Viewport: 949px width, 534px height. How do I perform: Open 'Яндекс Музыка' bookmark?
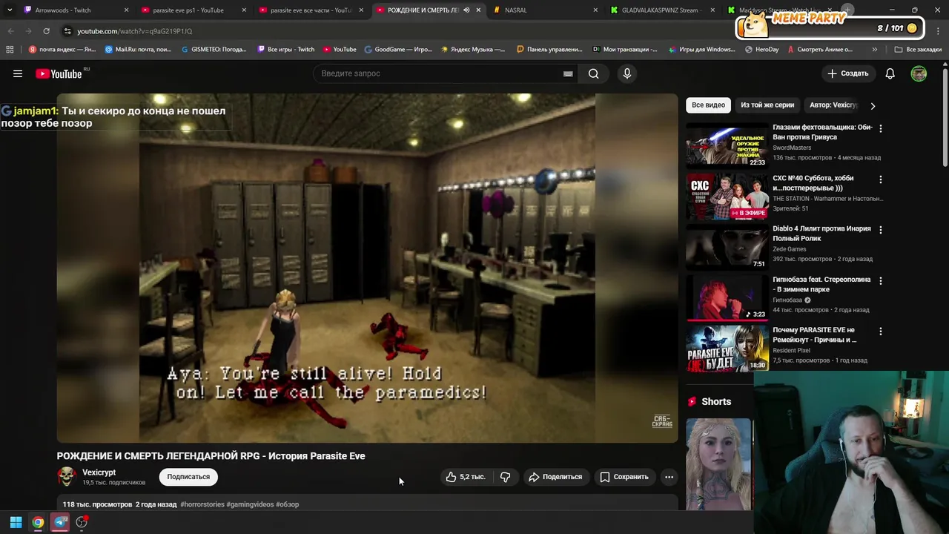pyautogui.click(x=473, y=50)
